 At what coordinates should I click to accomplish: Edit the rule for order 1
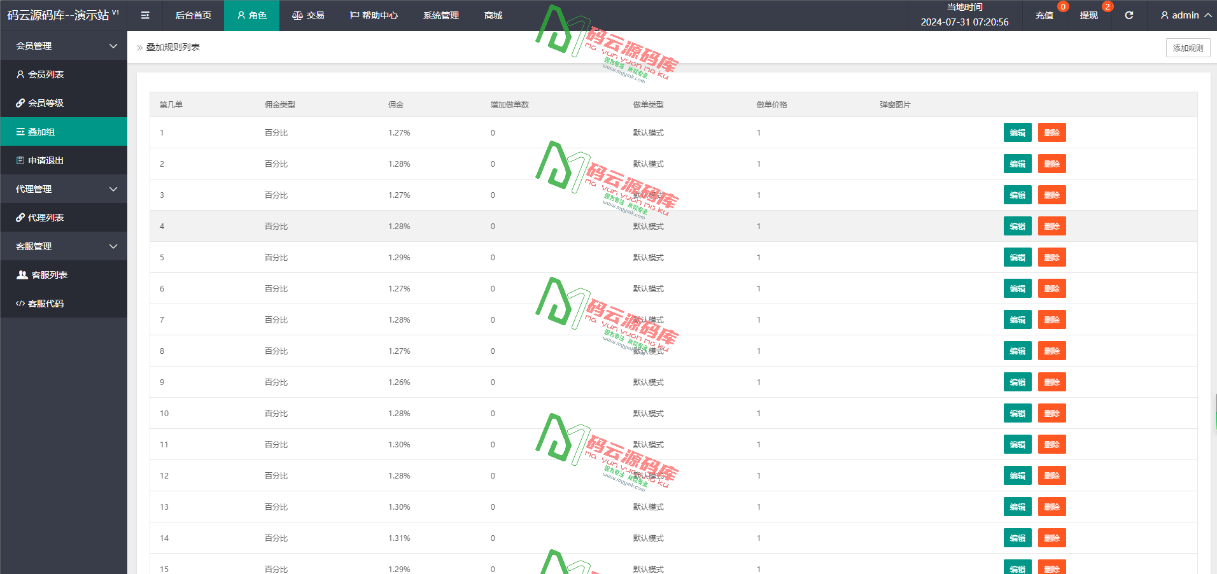1017,133
